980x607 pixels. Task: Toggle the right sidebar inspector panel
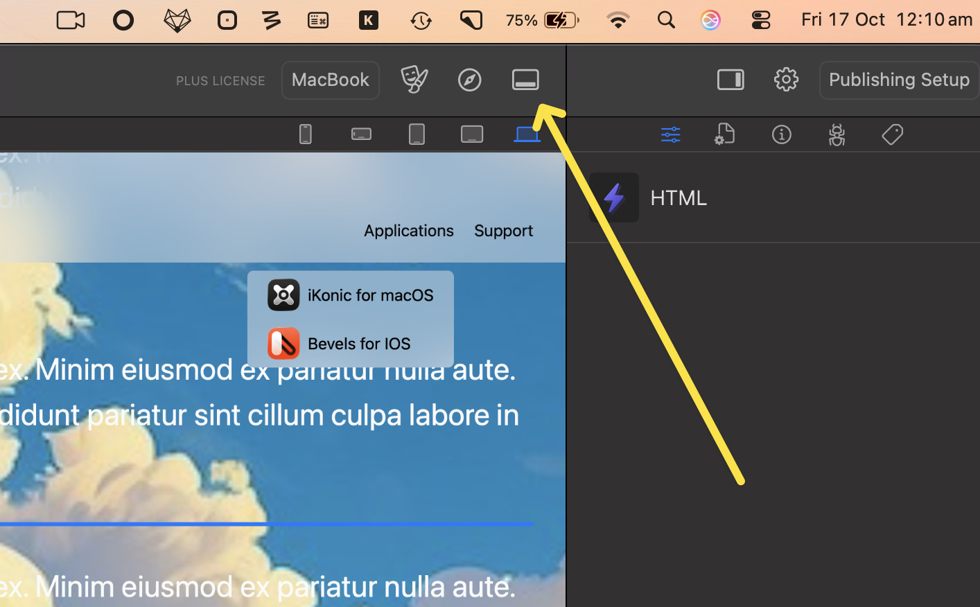(x=730, y=80)
